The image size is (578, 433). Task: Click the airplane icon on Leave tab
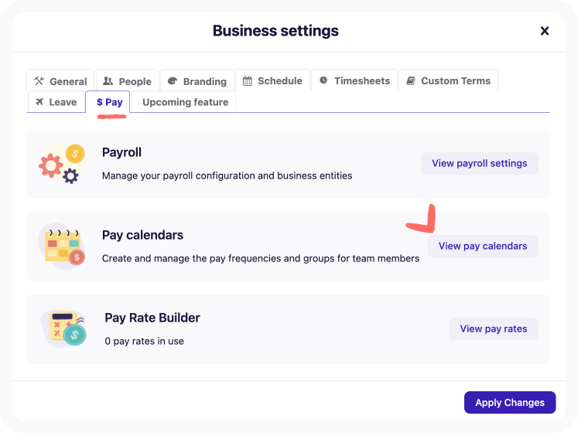39,102
